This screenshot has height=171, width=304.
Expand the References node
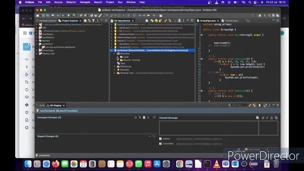click(114, 66)
